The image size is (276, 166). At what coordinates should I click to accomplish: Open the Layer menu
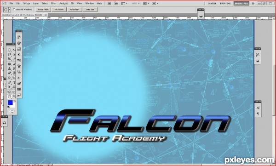pyautogui.click(x=36, y=3)
